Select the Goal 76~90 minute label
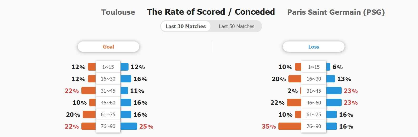Image resolution: width=418 pixels, height=137 pixels. point(108,126)
